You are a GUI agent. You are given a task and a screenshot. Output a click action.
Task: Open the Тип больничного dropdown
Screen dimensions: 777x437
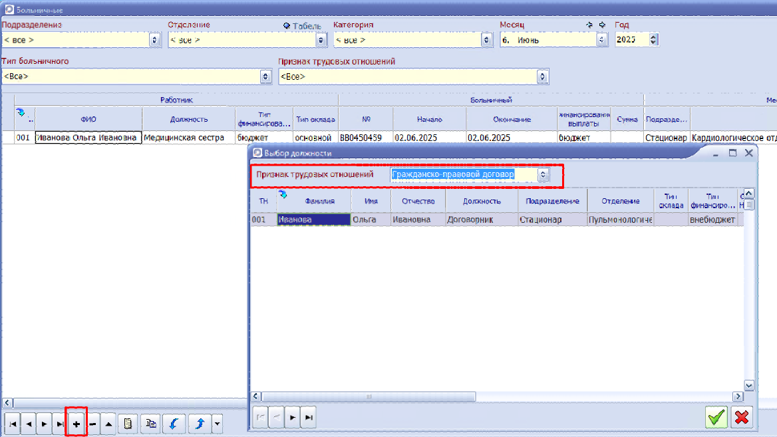click(x=266, y=76)
